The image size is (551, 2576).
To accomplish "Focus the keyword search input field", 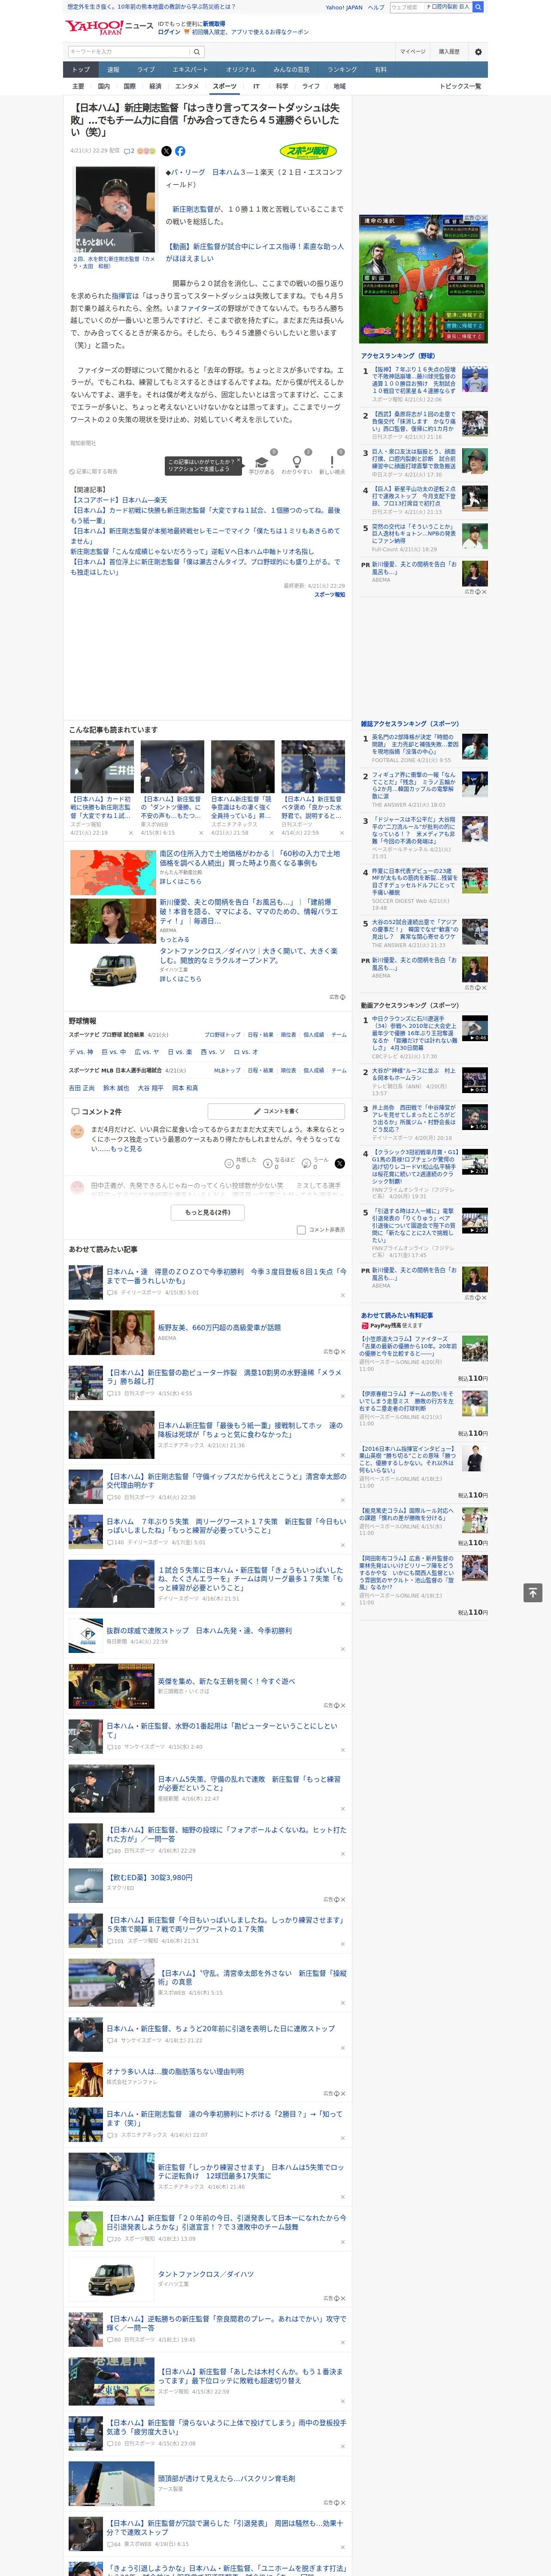I will 129,51.
